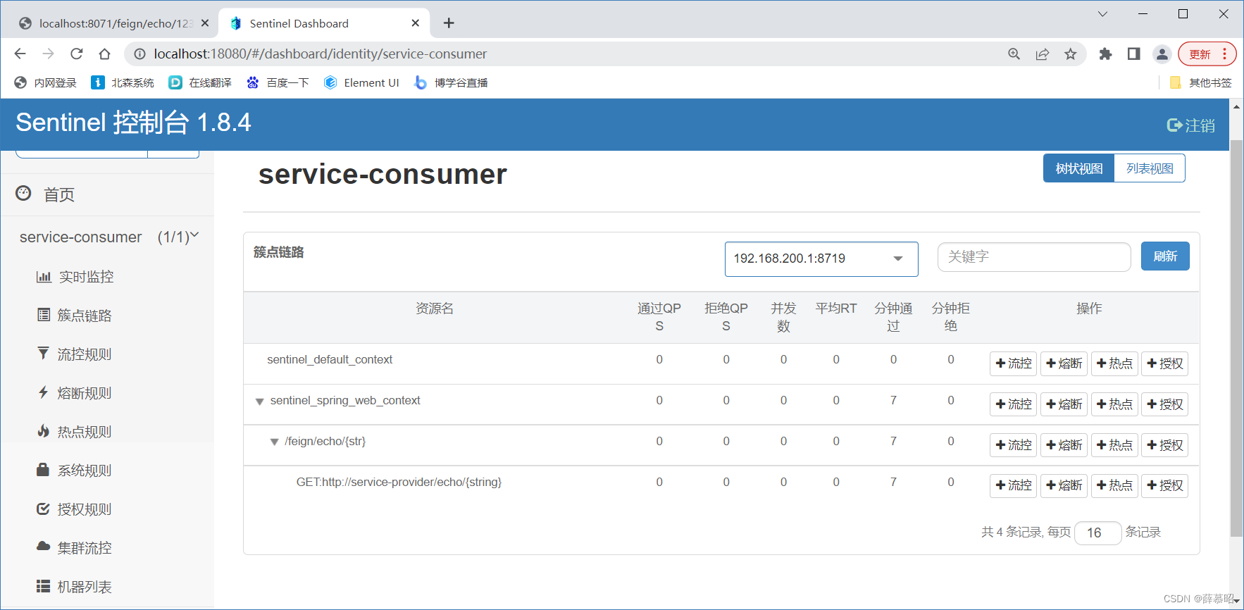Viewport: 1244px width, 610px height.
Task: Add 熔断 rule for GET:http://service-provider/echo/{string}
Action: coord(1064,485)
